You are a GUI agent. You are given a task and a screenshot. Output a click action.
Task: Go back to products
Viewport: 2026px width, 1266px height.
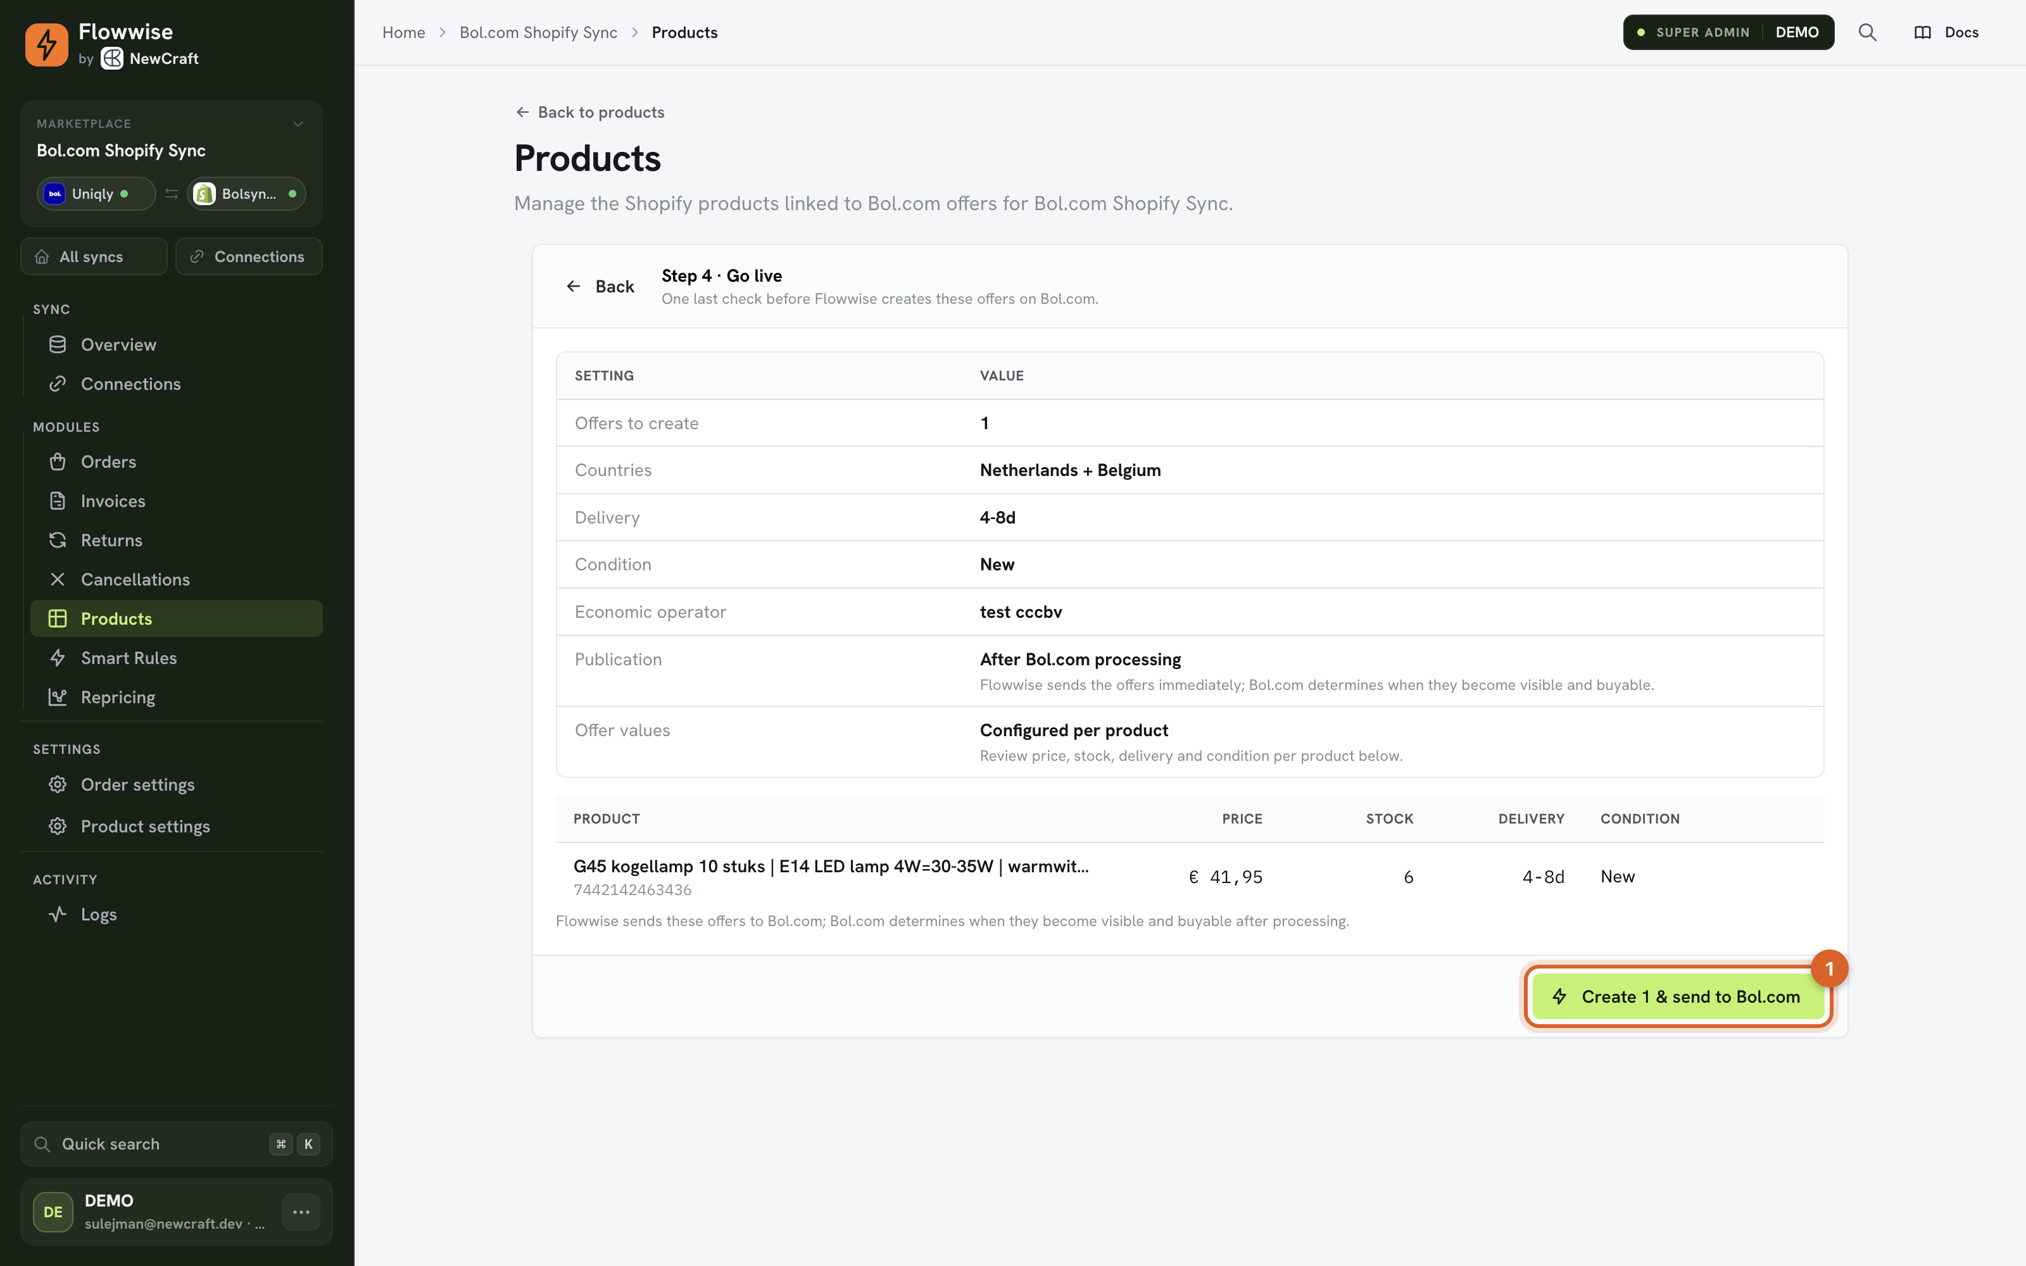(x=590, y=112)
